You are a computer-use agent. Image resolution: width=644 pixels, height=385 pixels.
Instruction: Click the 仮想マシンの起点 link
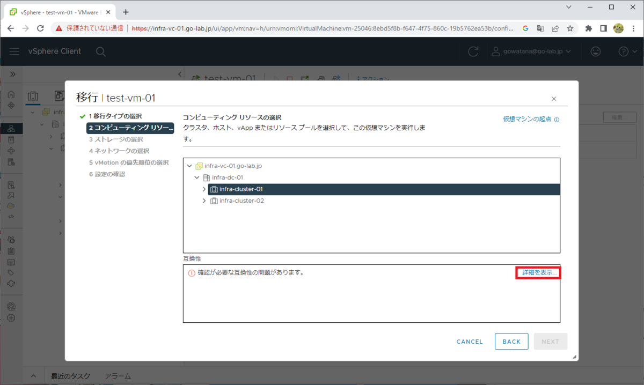[x=527, y=120]
